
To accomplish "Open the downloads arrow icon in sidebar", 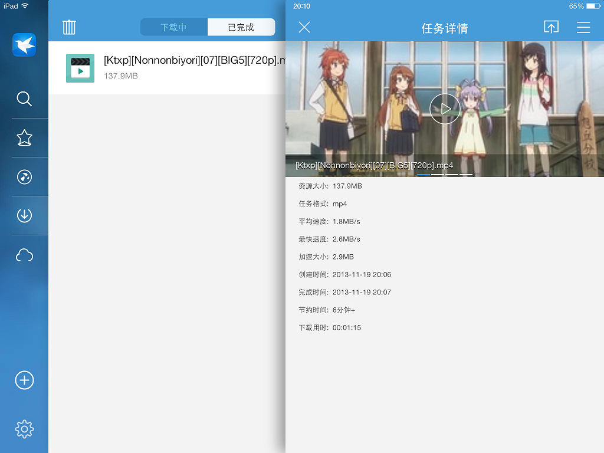I will coord(24,215).
